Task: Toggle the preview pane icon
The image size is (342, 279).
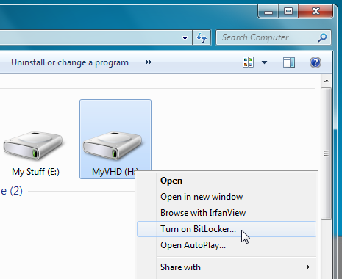Action: (289, 62)
